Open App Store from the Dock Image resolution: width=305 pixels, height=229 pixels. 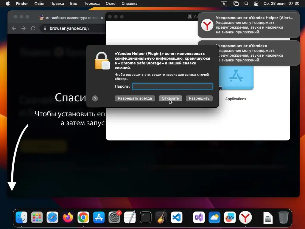[x=99, y=217]
